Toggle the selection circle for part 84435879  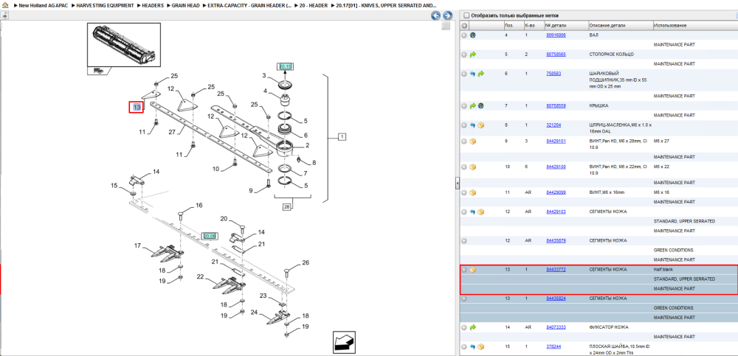pos(464,241)
